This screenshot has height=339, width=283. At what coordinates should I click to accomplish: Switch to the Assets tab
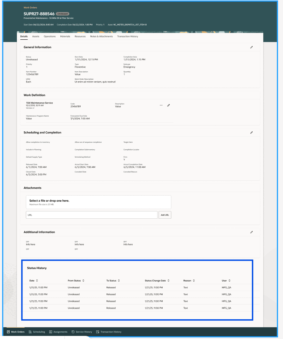(36, 36)
